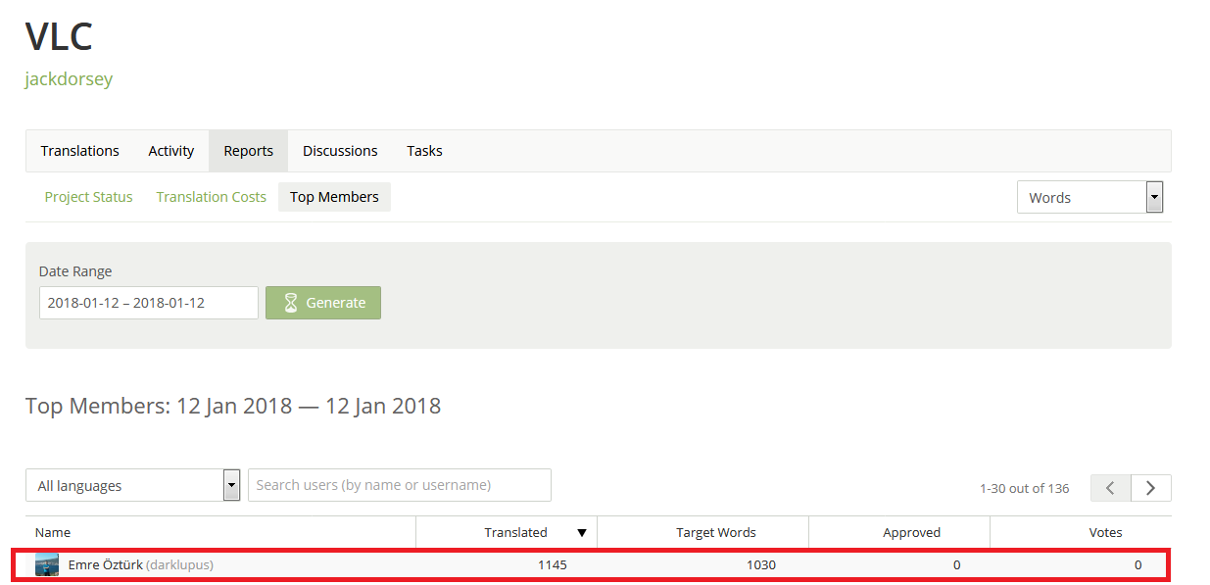1210x585 pixels.
Task: Go to previous page of members
Action: [1111, 488]
